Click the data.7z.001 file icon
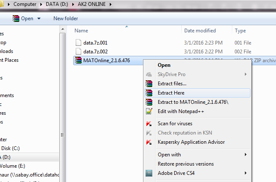The image size is (276, 182). [77, 42]
